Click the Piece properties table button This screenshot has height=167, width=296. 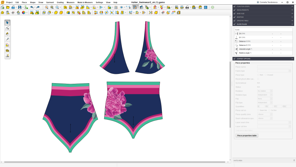click(247, 136)
